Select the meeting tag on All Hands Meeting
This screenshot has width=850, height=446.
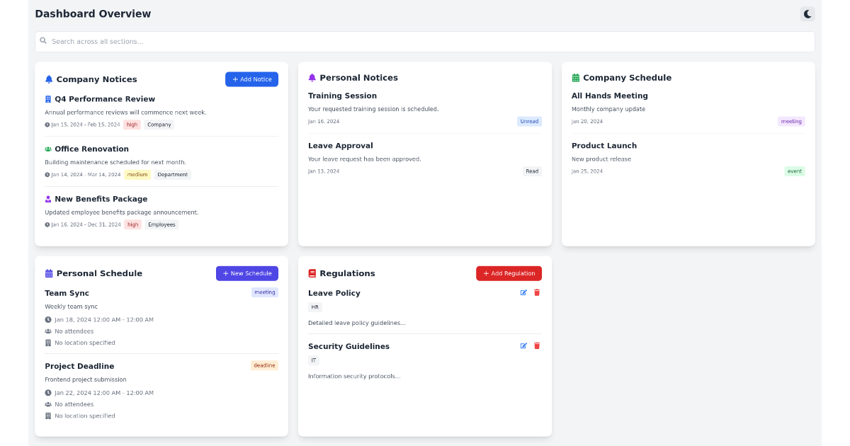pyautogui.click(x=791, y=121)
